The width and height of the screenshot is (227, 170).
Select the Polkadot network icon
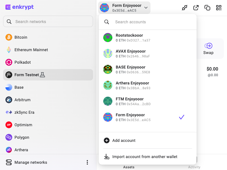(x=9, y=62)
